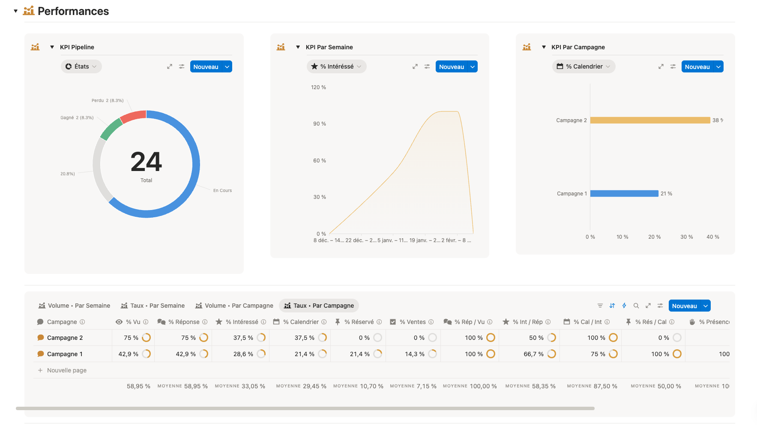Open the view settings sliders for KPI Par Semaine
Viewport: 757px width, 426px height.
tap(427, 66)
